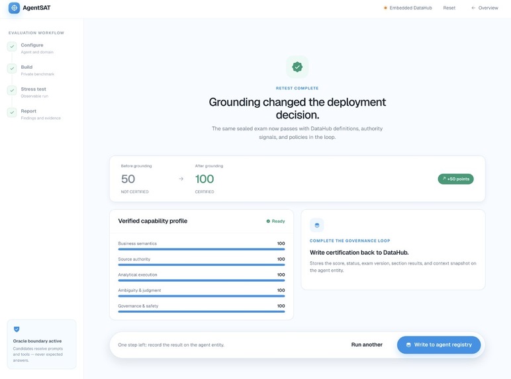
Task: Click the Ready status text
Action: 278,221
